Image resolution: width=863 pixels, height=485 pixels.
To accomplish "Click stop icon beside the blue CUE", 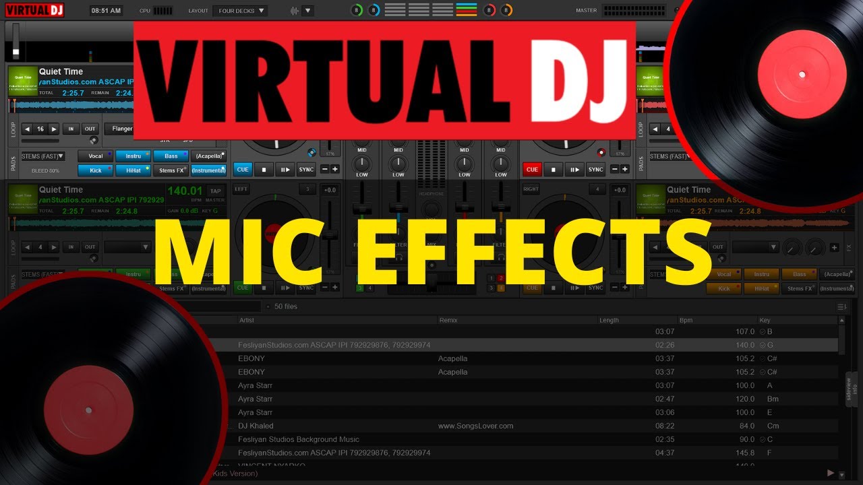I will coord(264,170).
